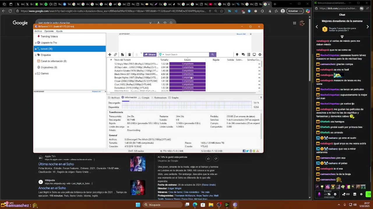The height and width of the screenshot is (209, 373).
Task: Click browser back arrow
Action: point(3,11)
